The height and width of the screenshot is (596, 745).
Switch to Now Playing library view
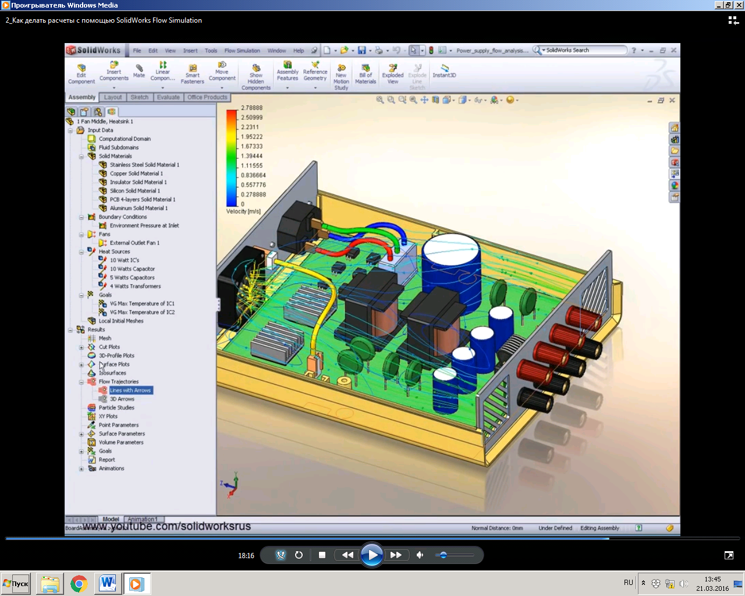pyautogui.click(x=733, y=20)
